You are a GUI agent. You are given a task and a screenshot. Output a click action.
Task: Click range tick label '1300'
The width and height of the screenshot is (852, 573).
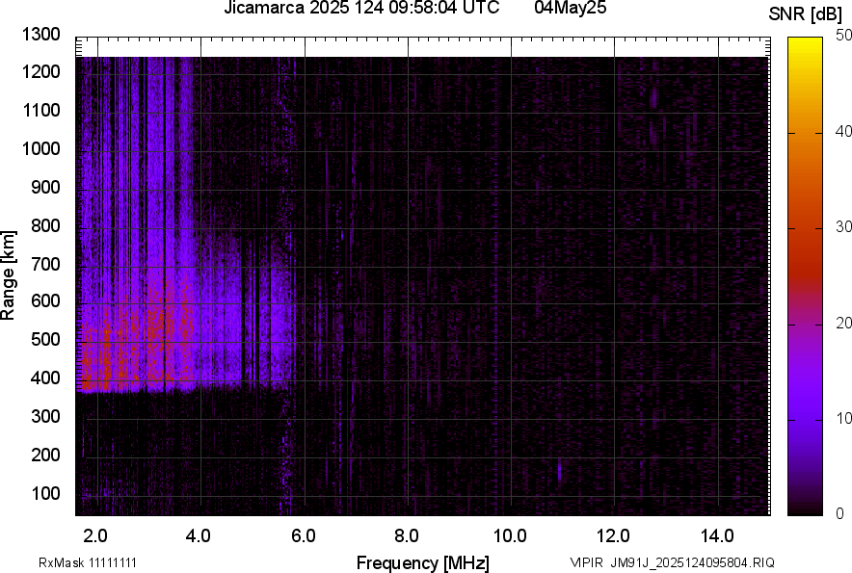point(40,35)
